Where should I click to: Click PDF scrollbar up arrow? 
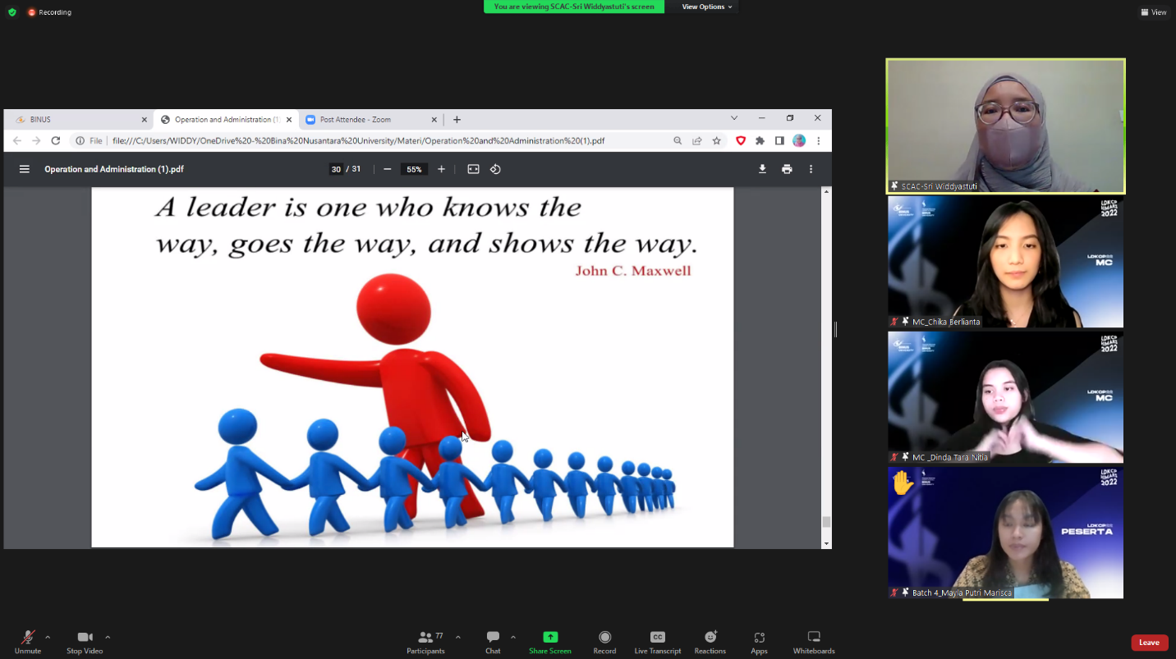[x=826, y=192]
